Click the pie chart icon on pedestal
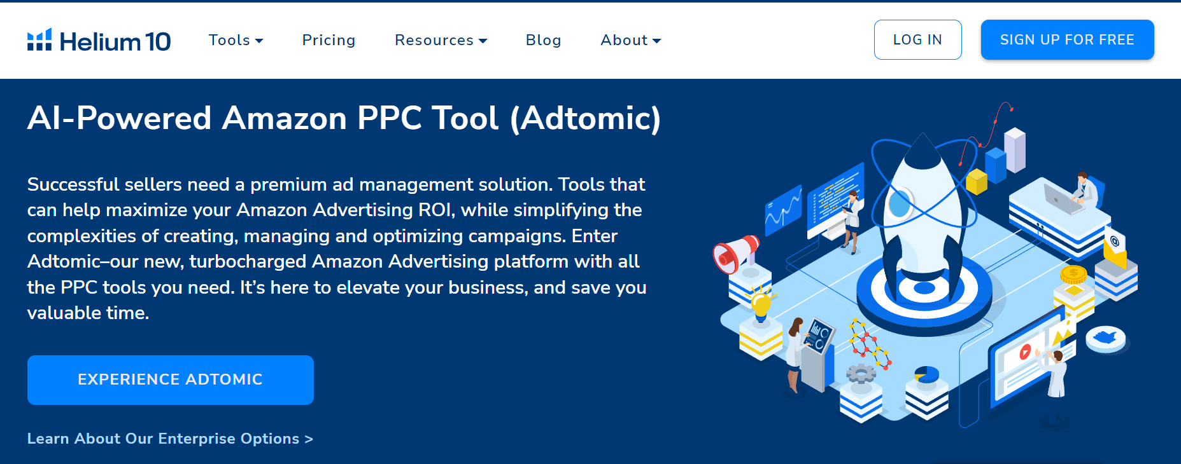This screenshot has height=464, width=1181. [x=926, y=375]
